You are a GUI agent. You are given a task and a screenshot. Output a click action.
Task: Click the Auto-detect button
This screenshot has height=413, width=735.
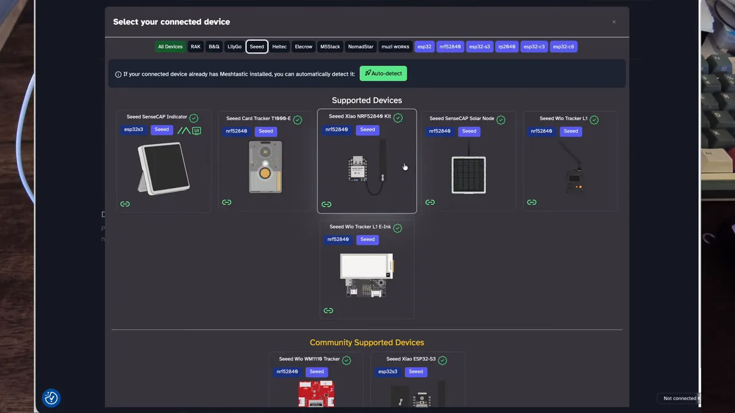point(383,73)
